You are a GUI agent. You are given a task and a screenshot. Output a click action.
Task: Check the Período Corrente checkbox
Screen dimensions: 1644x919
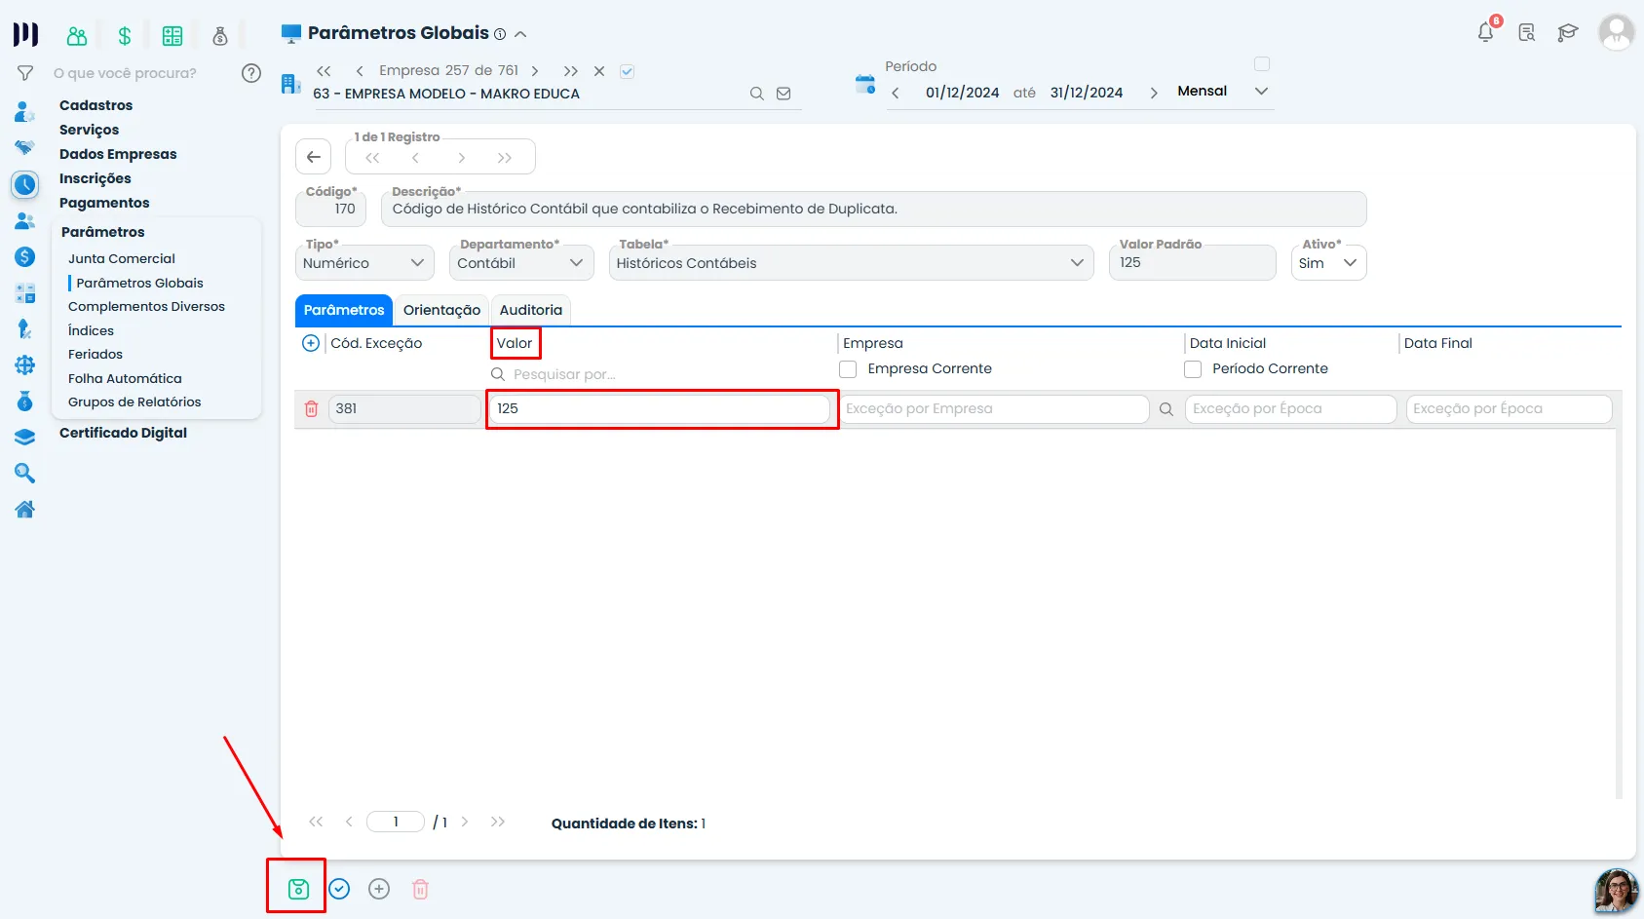tap(1193, 369)
